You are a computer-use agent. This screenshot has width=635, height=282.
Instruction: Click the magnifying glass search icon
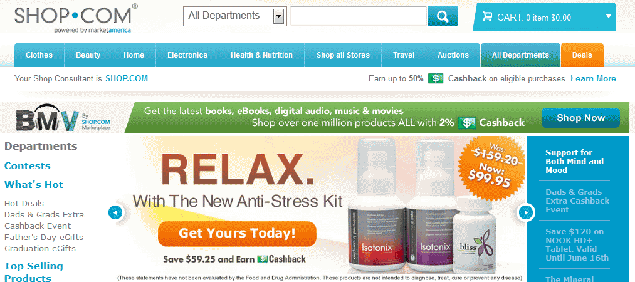click(443, 16)
